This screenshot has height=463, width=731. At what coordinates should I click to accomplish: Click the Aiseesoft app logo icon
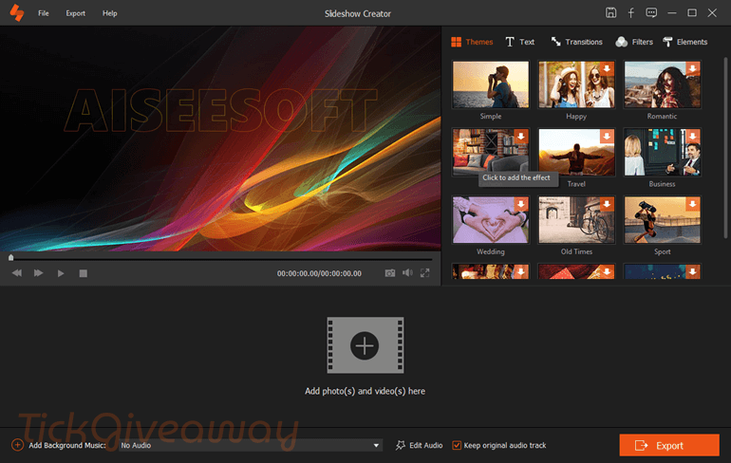pos(17,12)
